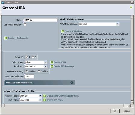The height and width of the screenshot is (115, 135).
Task: Open the Create SAN Pin Group link
Action: pos(64,66)
